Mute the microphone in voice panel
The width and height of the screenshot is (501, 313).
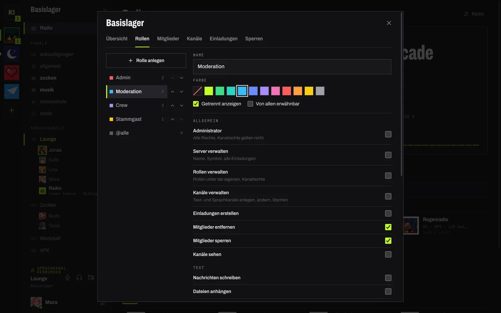[x=67, y=277]
